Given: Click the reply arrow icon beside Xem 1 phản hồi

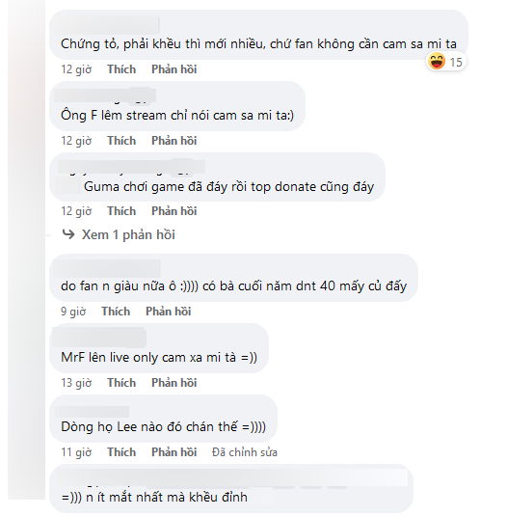Looking at the screenshot, I should [68, 234].
